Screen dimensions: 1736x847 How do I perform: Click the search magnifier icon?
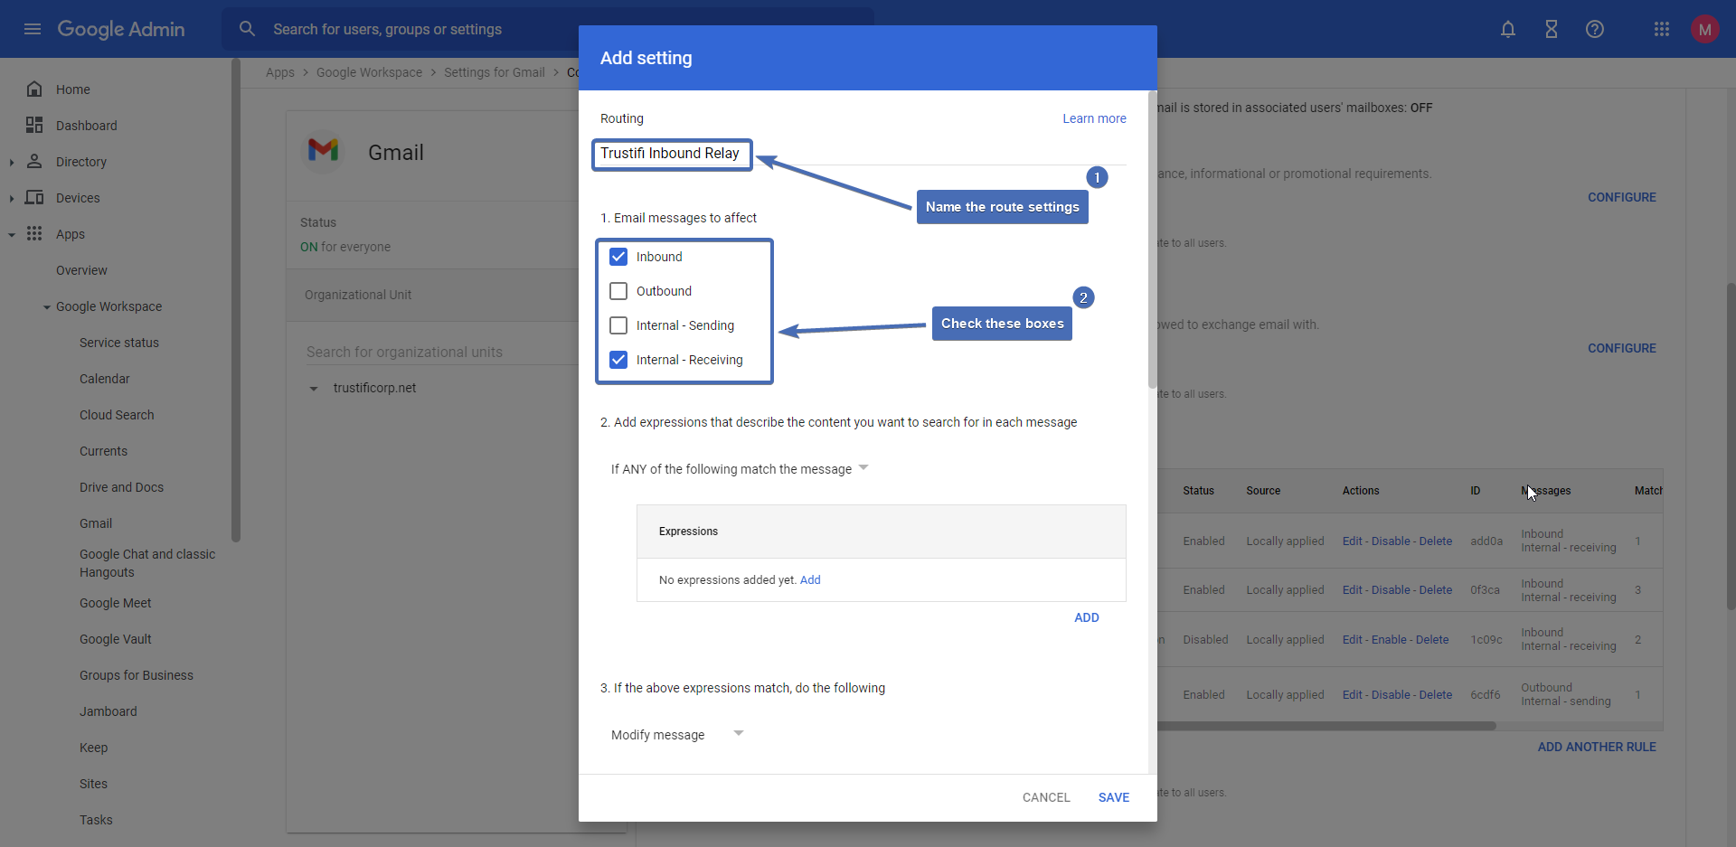[x=247, y=29]
